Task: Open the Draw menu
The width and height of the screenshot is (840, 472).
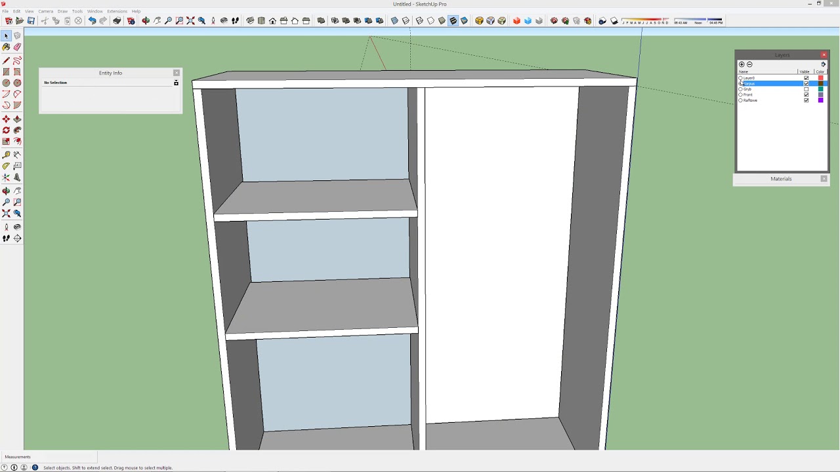Action: coord(62,11)
